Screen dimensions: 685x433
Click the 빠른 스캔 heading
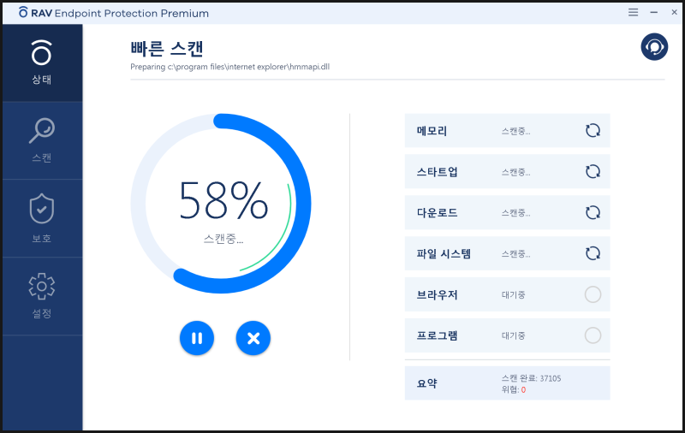click(x=167, y=49)
